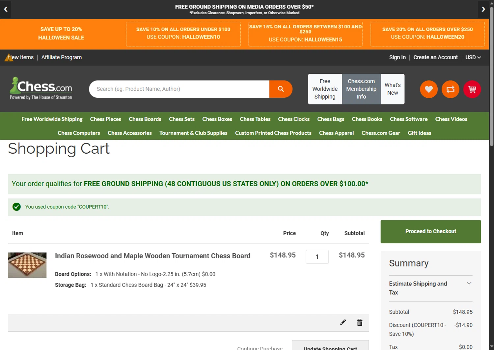Screen dimensions: 494x350
Task: Open the Chess Apparel menu
Action: coord(336,133)
